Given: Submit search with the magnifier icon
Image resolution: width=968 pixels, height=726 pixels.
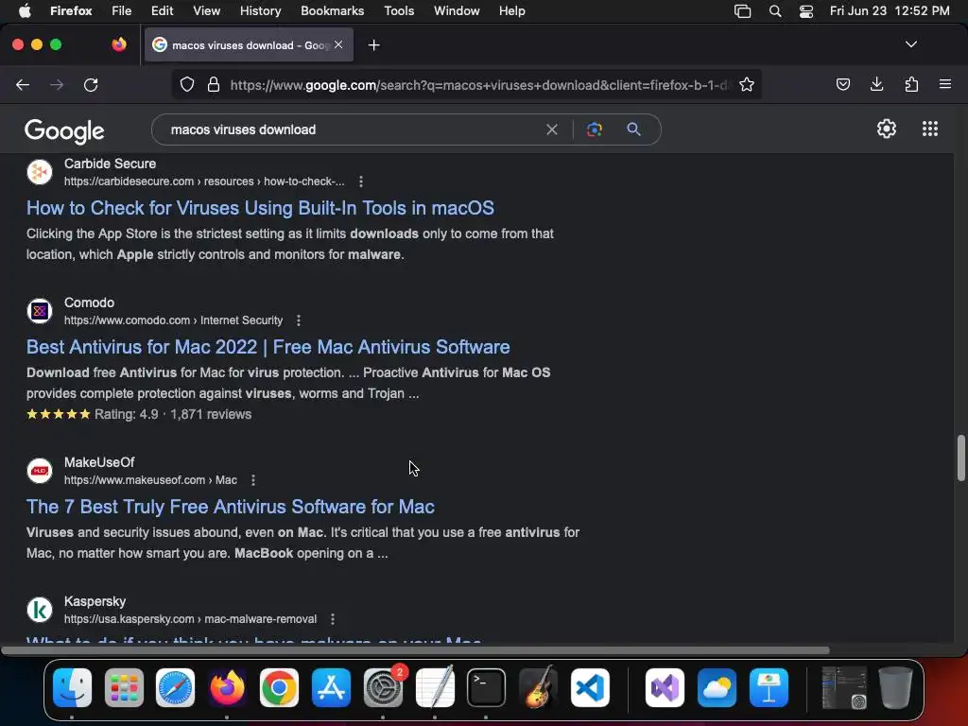Looking at the screenshot, I should pos(633,129).
